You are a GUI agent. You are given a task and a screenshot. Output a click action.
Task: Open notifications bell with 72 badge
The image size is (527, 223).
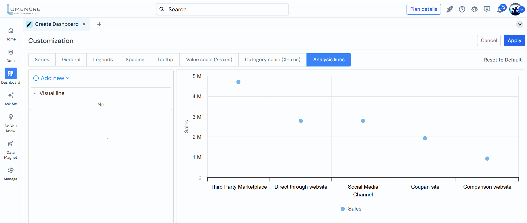[x=500, y=10]
